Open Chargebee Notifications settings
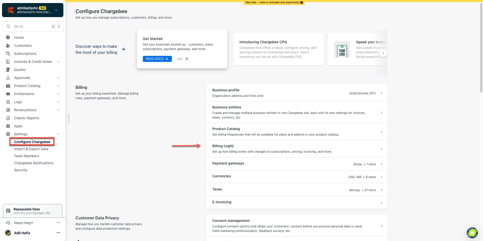 (34, 163)
